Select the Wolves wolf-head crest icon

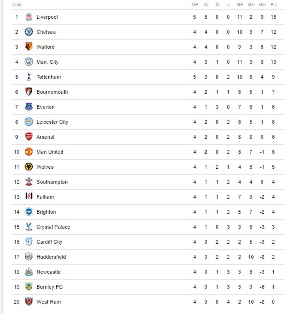(x=28, y=167)
